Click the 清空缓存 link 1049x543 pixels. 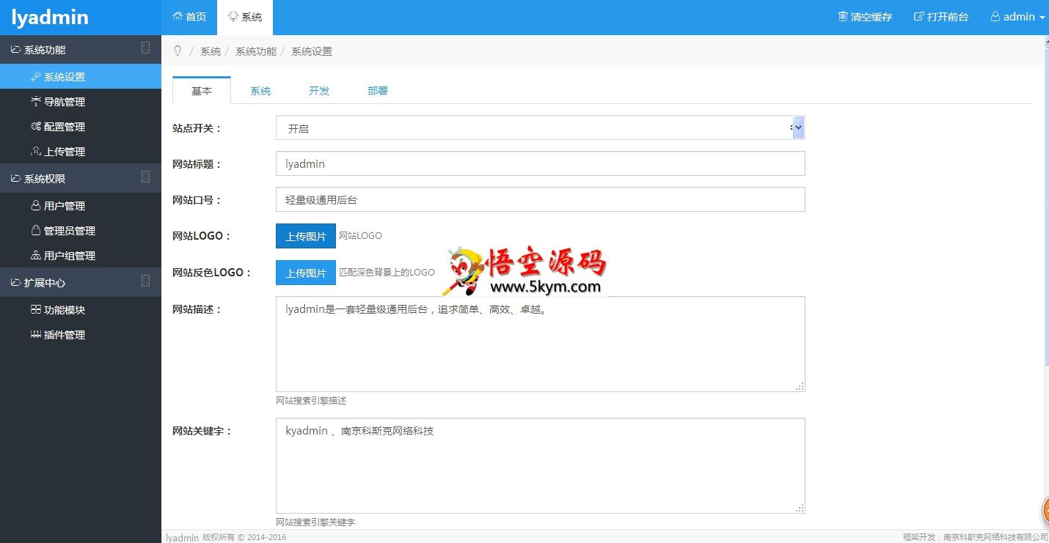coord(866,17)
